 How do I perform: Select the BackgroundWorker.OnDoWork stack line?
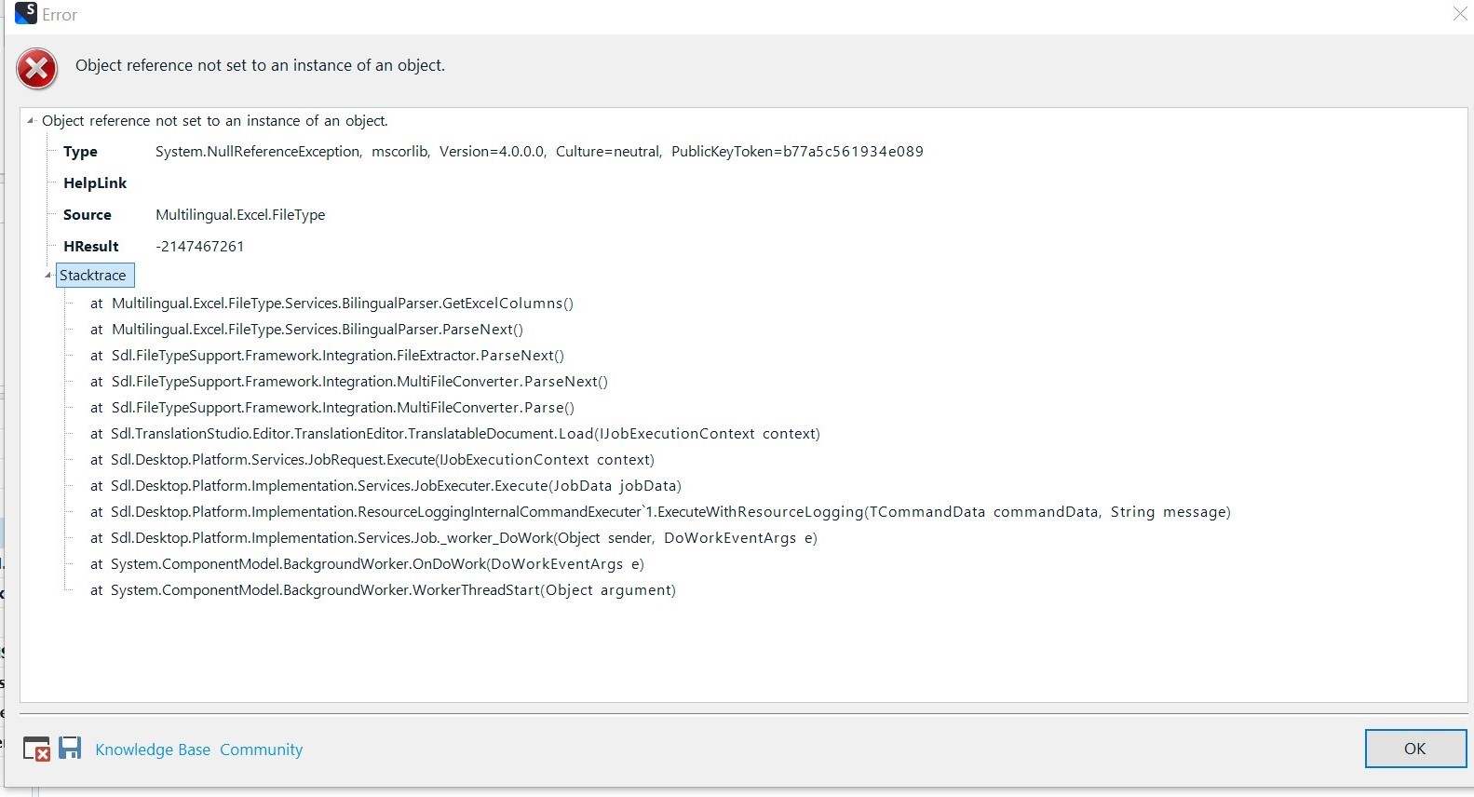click(367, 564)
